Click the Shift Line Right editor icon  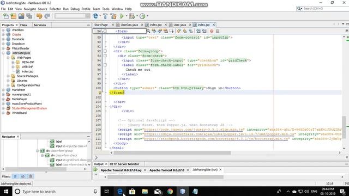coord(204,31)
